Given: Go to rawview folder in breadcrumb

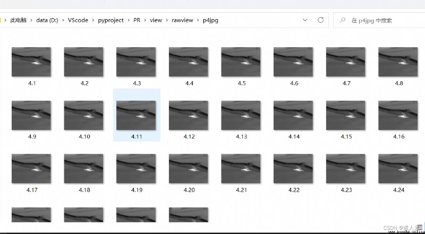Looking at the screenshot, I should click(182, 20).
